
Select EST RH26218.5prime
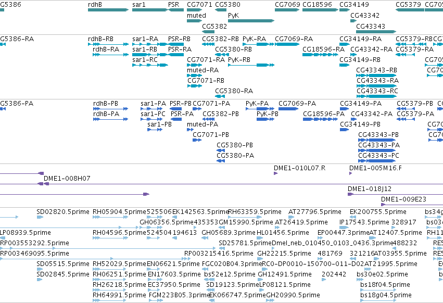[120, 285]
